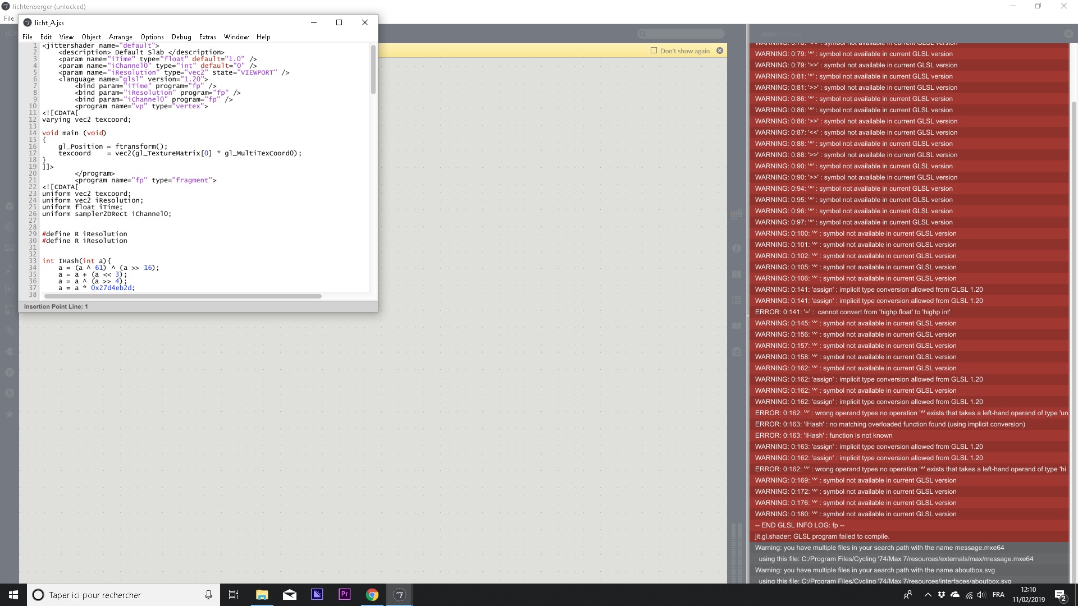This screenshot has width=1078, height=606.
Task: Open the Inspector 'i' icon in right toolbar
Action: coord(737,248)
